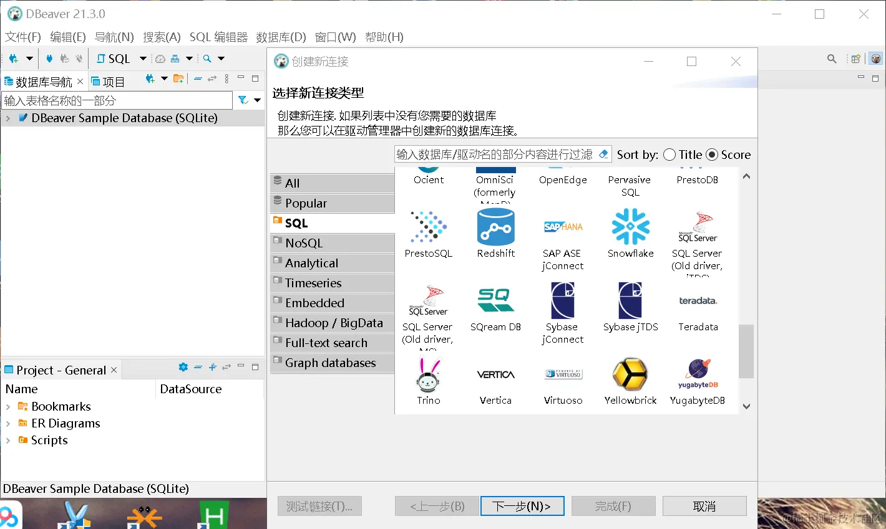Click the driver list scroll down arrow

click(x=746, y=406)
